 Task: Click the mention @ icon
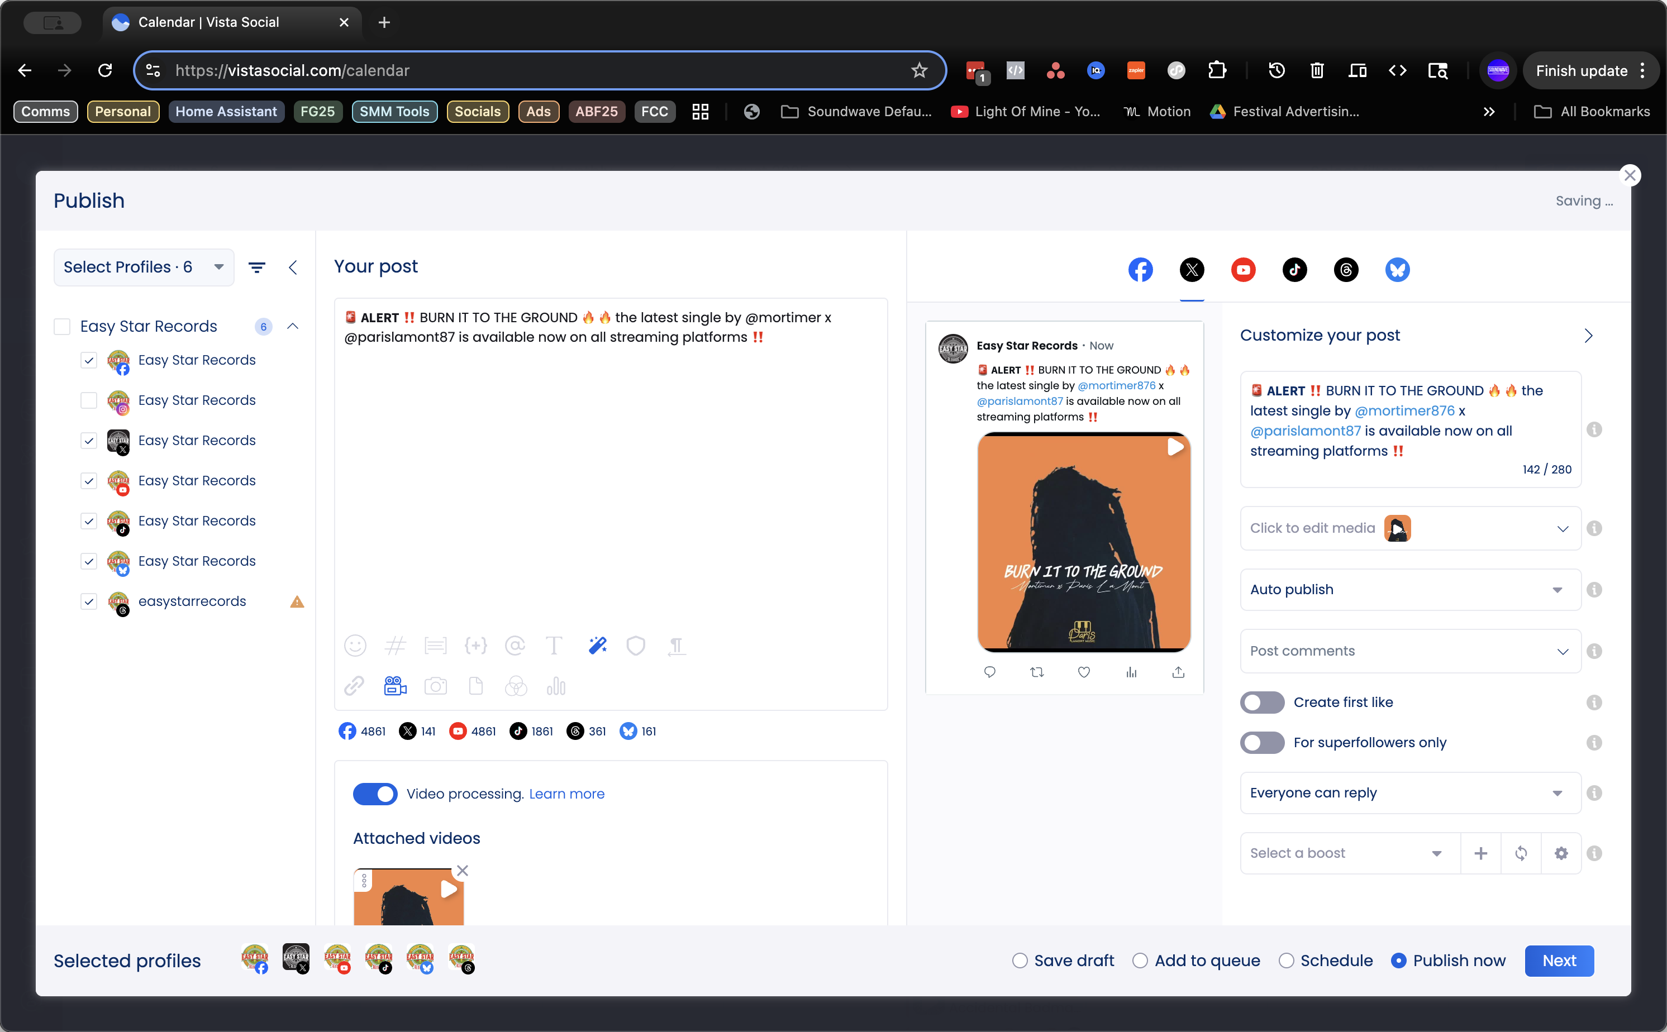515,646
